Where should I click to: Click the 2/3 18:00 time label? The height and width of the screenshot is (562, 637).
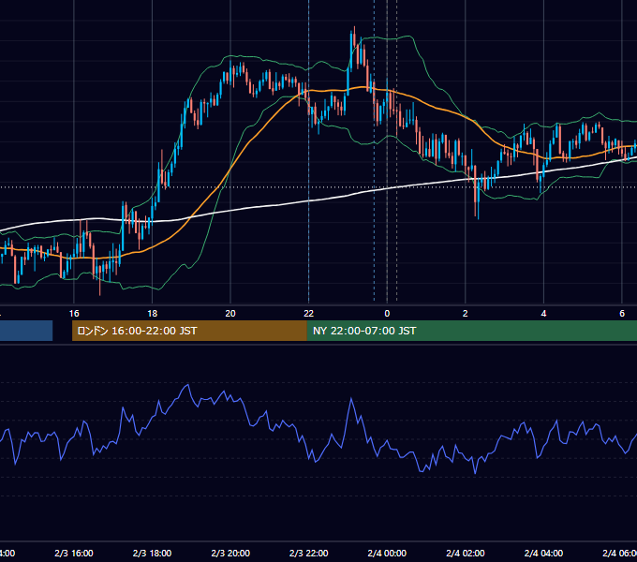(x=152, y=554)
